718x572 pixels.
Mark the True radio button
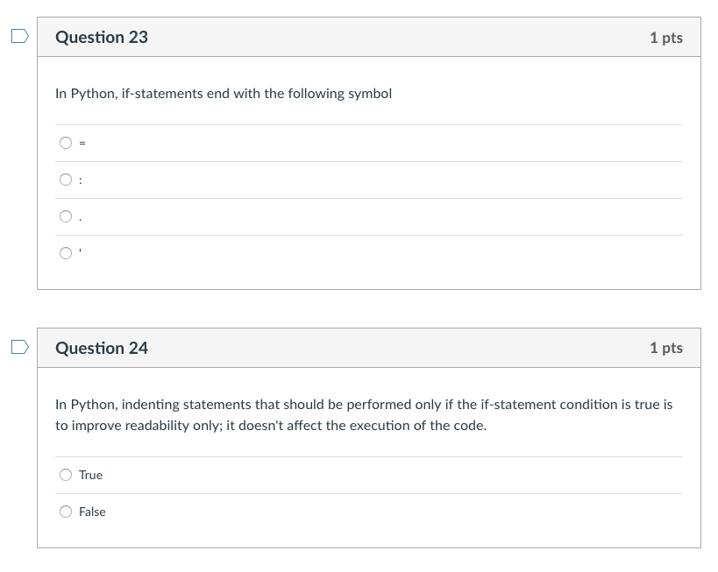(x=66, y=475)
